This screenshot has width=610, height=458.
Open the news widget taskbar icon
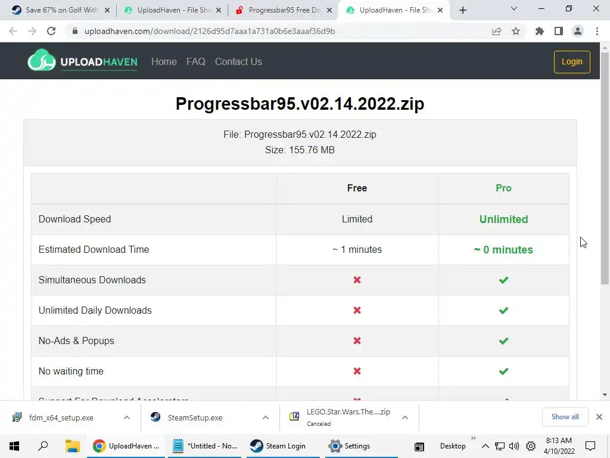[419, 447]
